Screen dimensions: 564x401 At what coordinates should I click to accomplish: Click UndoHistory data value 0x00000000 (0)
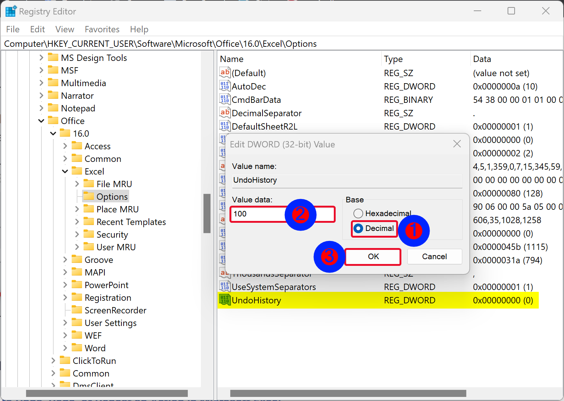coord(503,300)
